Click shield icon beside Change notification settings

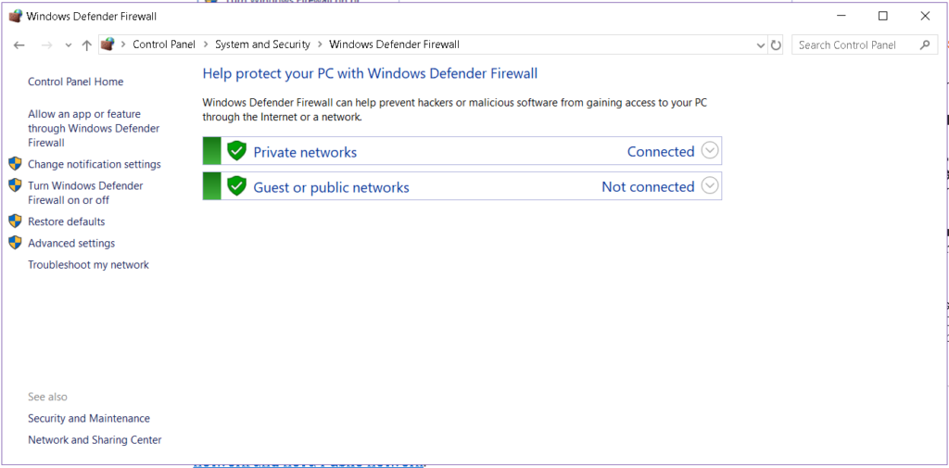[x=15, y=163]
